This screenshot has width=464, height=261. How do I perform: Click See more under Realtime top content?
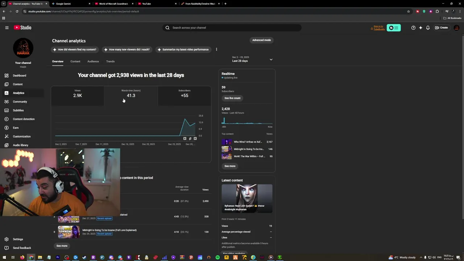click(x=230, y=166)
